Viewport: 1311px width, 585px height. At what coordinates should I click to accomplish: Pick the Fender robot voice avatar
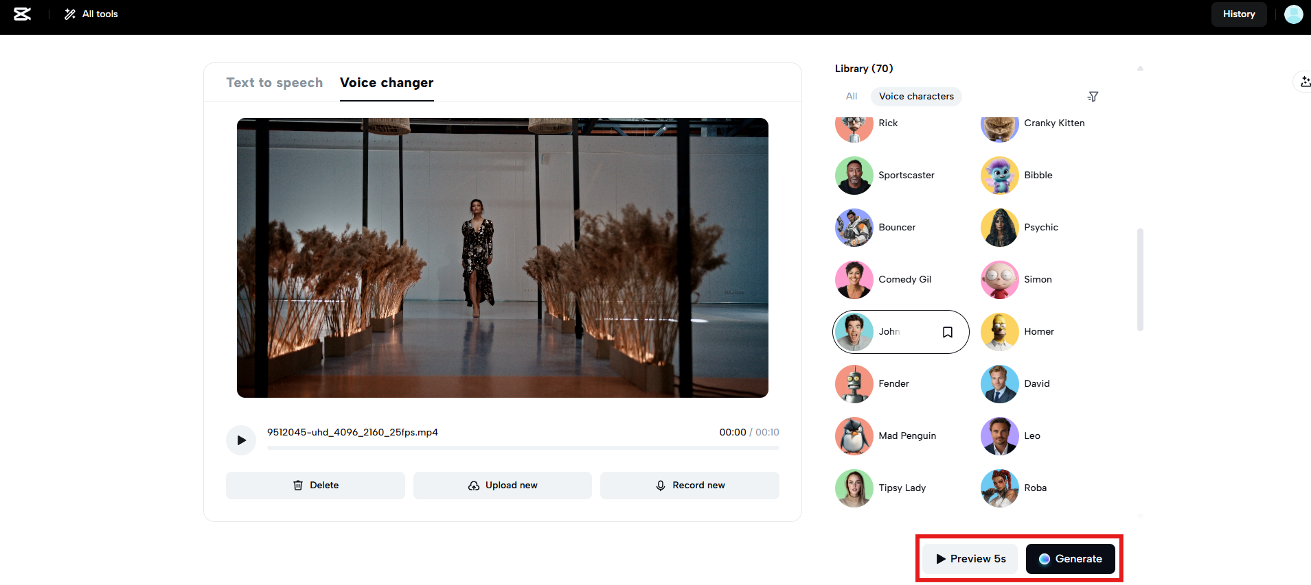854,384
